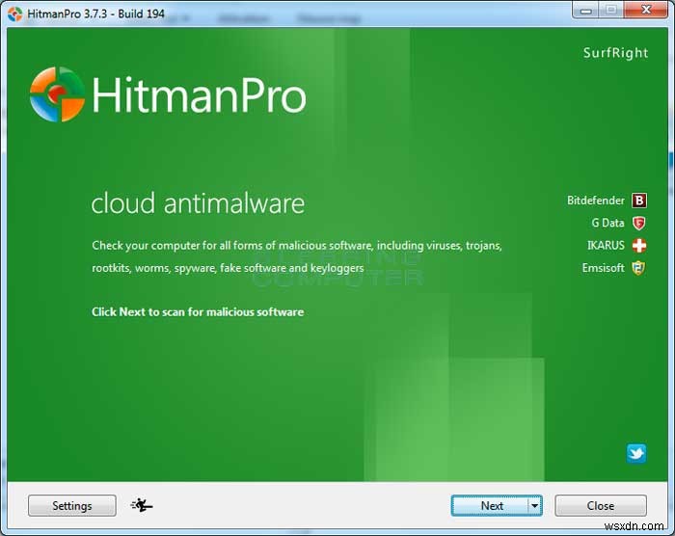Click the Emsisoft label
Viewport: 675px width, 536px height.
click(x=603, y=268)
